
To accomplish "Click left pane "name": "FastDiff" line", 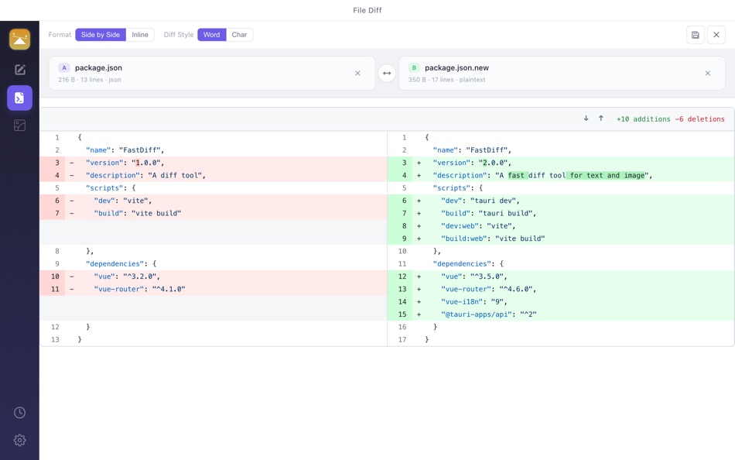I will pyautogui.click(x=214, y=150).
